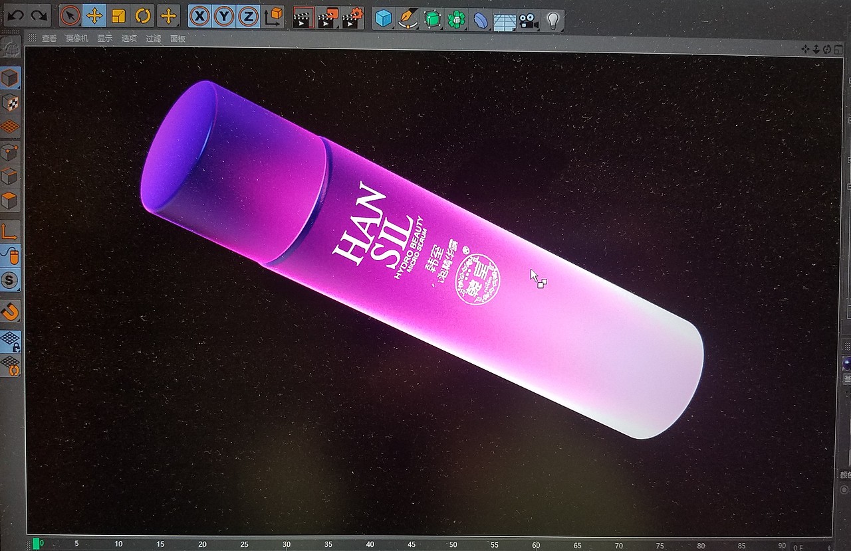Toggle Y axis lock

click(x=224, y=17)
